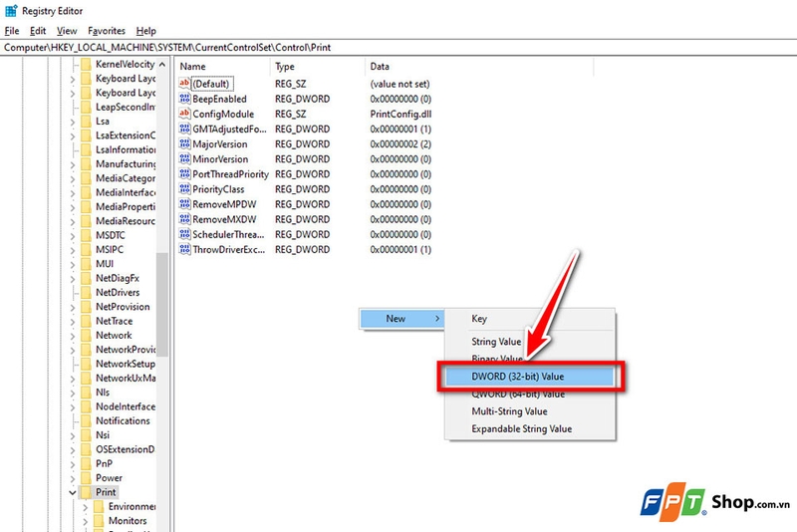Sort values by the Type column header
The image size is (797, 532).
318,67
